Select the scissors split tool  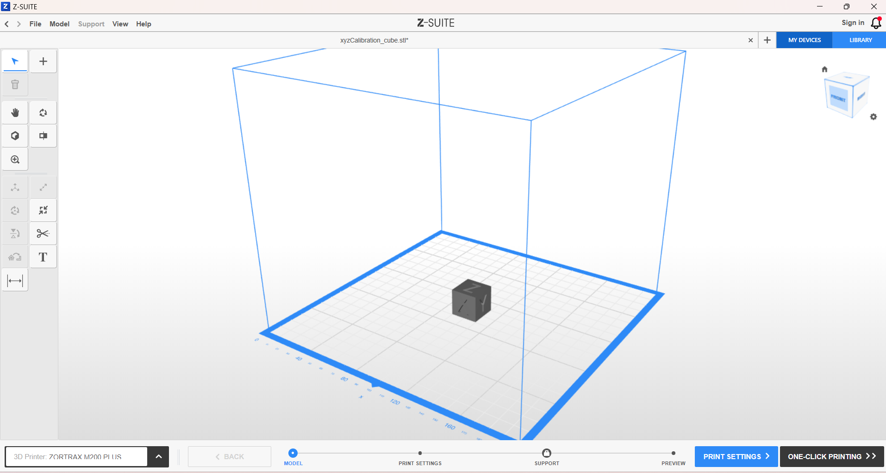pyautogui.click(x=43, y=233)
